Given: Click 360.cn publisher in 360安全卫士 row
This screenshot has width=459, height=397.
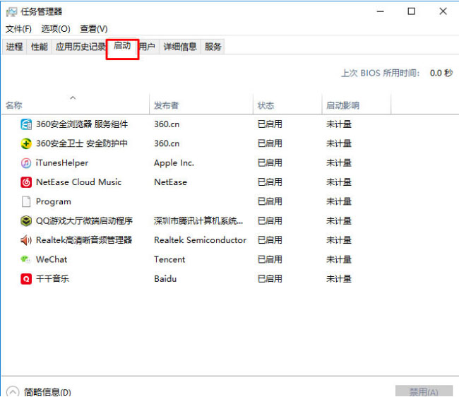Looking at the screenshot, I should 167,143.
